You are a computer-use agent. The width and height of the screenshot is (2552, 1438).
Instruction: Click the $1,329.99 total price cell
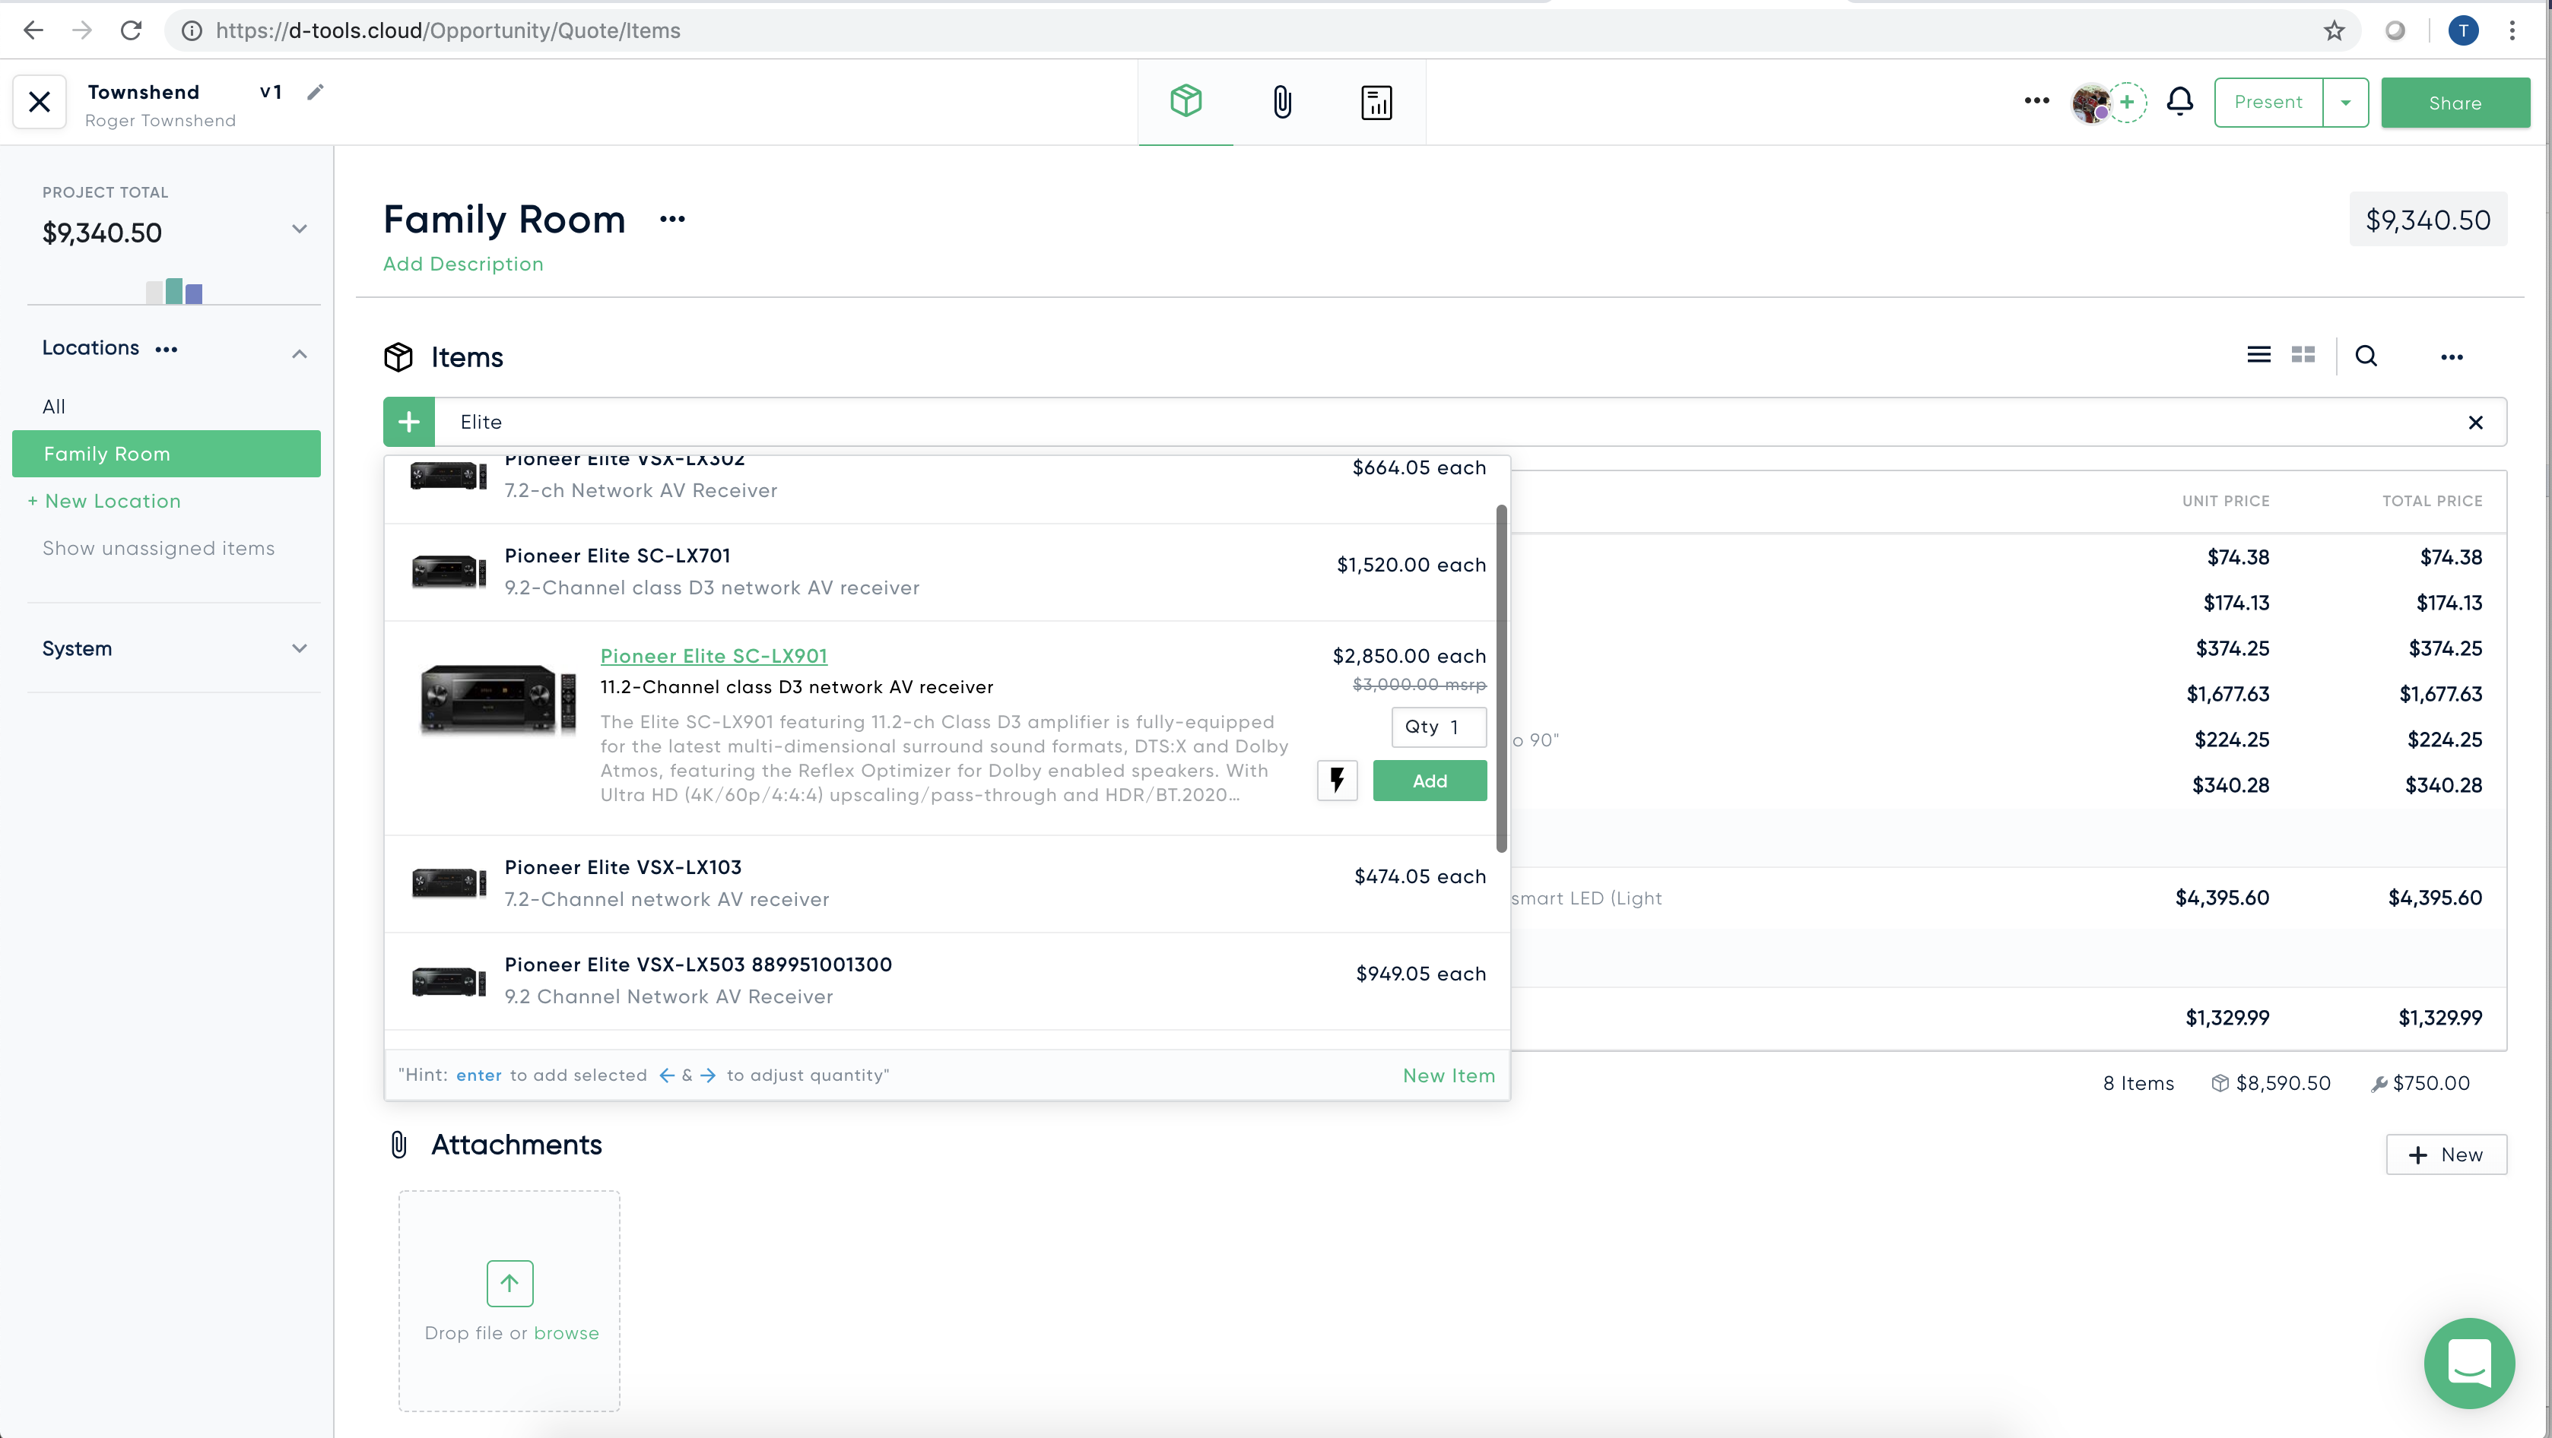[x=2440, y=1018]
